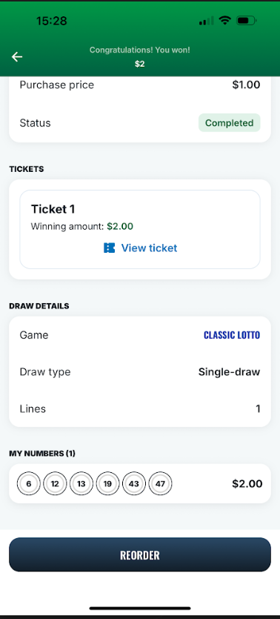Tap the Congratulations You won banner
The height and width of the screenshot is (619, 280).
tap(139, 57)
